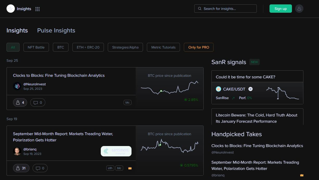The width and height of the screenshot is (319, 180).
Task: Select the Only for PRO filter
Action: 199,47
